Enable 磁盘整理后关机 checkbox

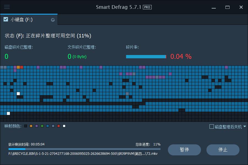pyautogui.click(x=211, y=127)
